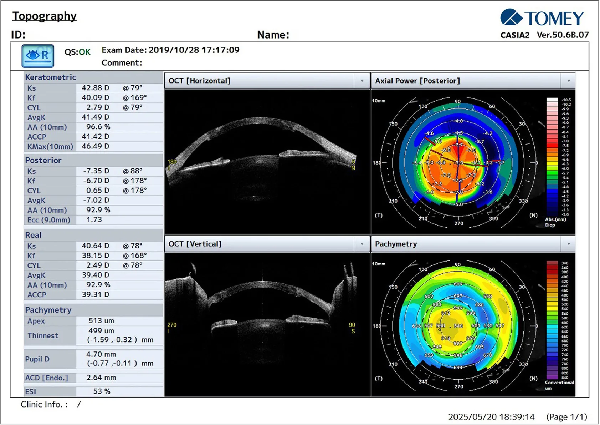Click the Clinic Info. label
The width and height of the screenshot is (600, 425).
44,404
